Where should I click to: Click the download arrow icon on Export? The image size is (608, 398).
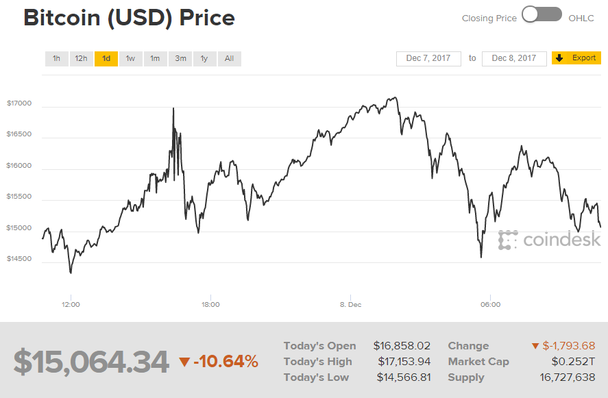(559, 58)
